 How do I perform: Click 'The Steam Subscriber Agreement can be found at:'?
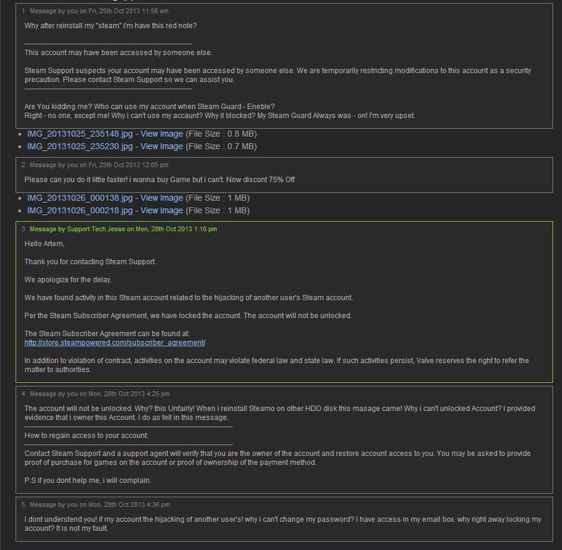pos(107,334)
